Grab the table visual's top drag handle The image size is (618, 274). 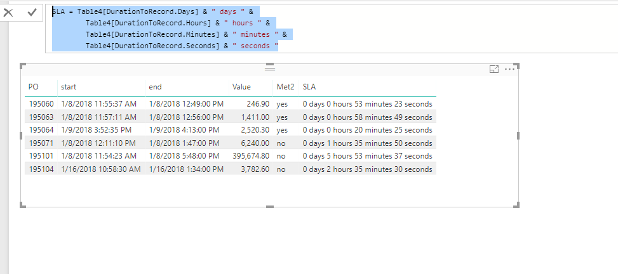pos(269,68)
